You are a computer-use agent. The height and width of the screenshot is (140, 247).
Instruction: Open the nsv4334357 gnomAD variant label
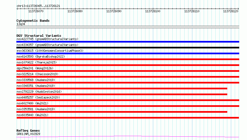(47, 45)
